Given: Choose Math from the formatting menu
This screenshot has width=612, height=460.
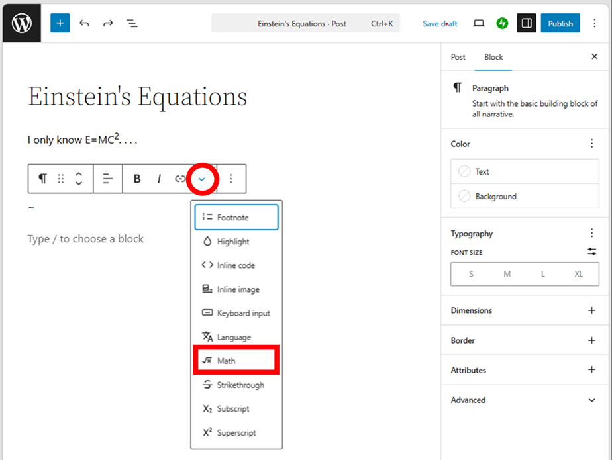Looking at the screenshot, I should click(x=236, y=361).
